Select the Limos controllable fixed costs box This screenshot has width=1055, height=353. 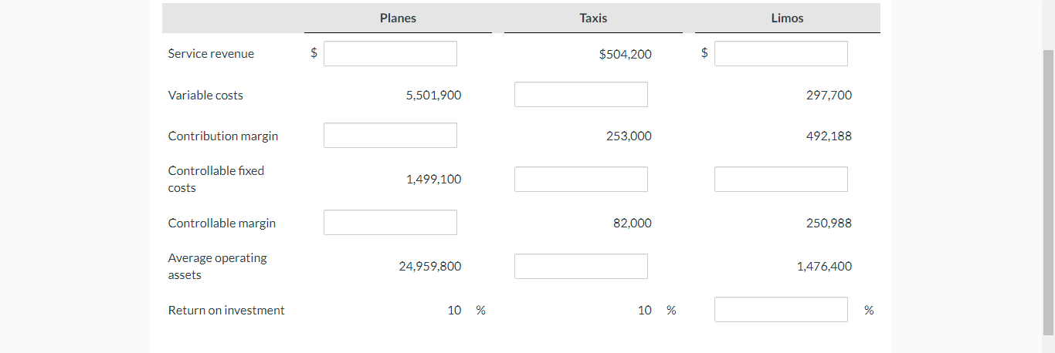(x=781, y=180)
